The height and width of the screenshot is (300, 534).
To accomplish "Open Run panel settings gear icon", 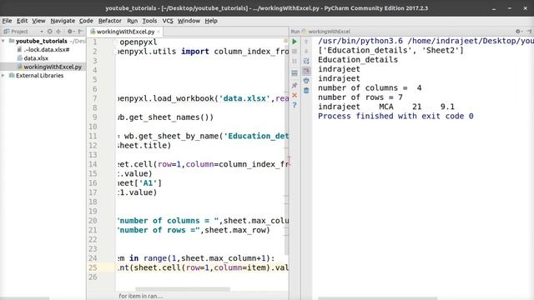I will click(518, 32).
